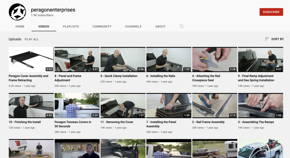Click the Uploads heading
290x158 pixels.
15,39
